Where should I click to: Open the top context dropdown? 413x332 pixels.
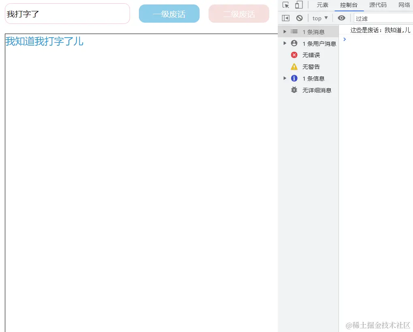320,18
